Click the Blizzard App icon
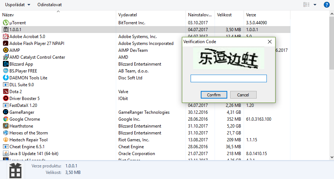This screenshot has height=179, width=334. tap(6, 64)
